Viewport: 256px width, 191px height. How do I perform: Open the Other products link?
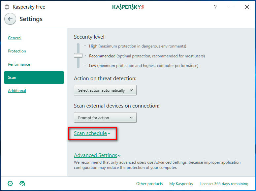coord(149,184)
